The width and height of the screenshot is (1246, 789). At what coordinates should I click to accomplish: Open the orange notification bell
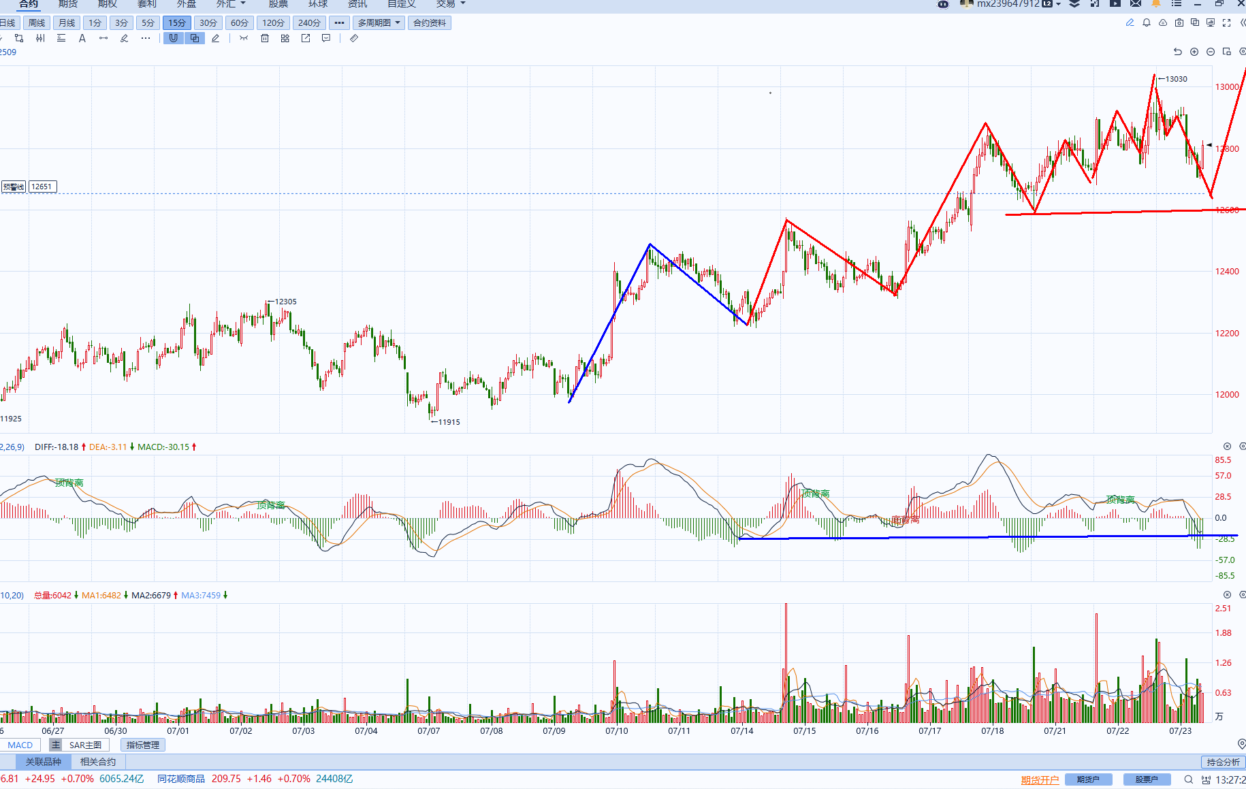tap(1156, 4)
